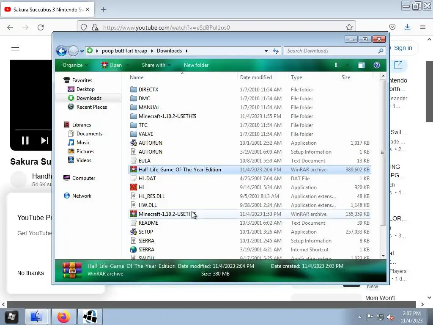
Task: Toggle the preview pane icon
Action: 361,65
